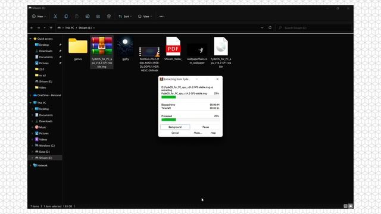
Task: Open address bar history dropdown chevron
Action: (262, 28)
